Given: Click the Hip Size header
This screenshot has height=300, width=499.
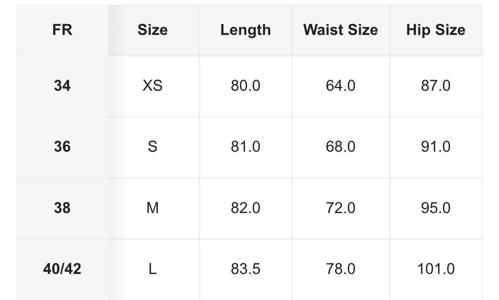Looking at the screenshot, I should [x=436, y=30].
